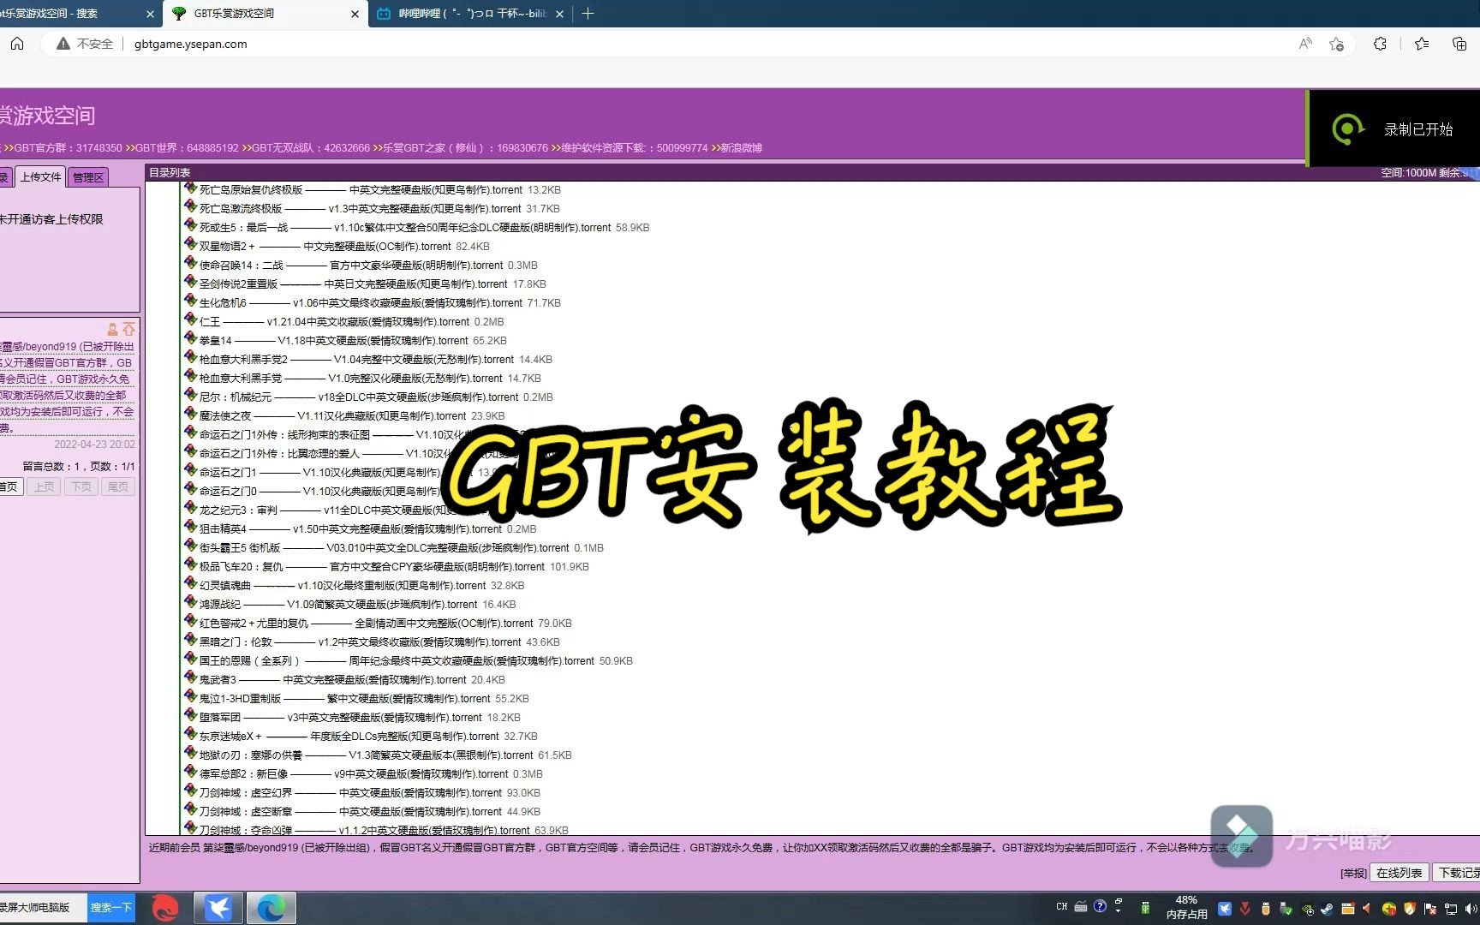Open browser collections
1480x925 pixels.
pos(1459,44)
